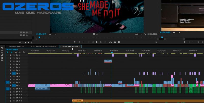Image resolution: width=204 pixels, height=103 pixels.
Task: Target track V5 header label
Action: click(x=14, y=73)
